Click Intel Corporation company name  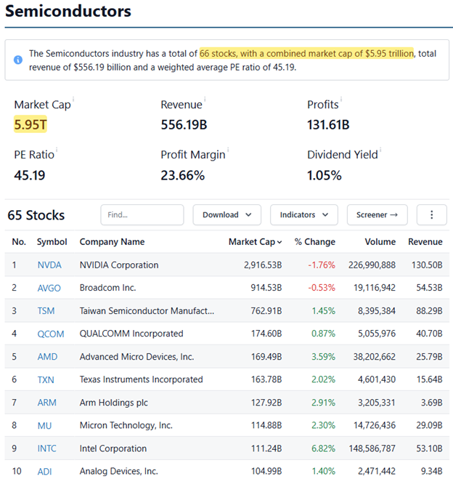pos(113,448)
